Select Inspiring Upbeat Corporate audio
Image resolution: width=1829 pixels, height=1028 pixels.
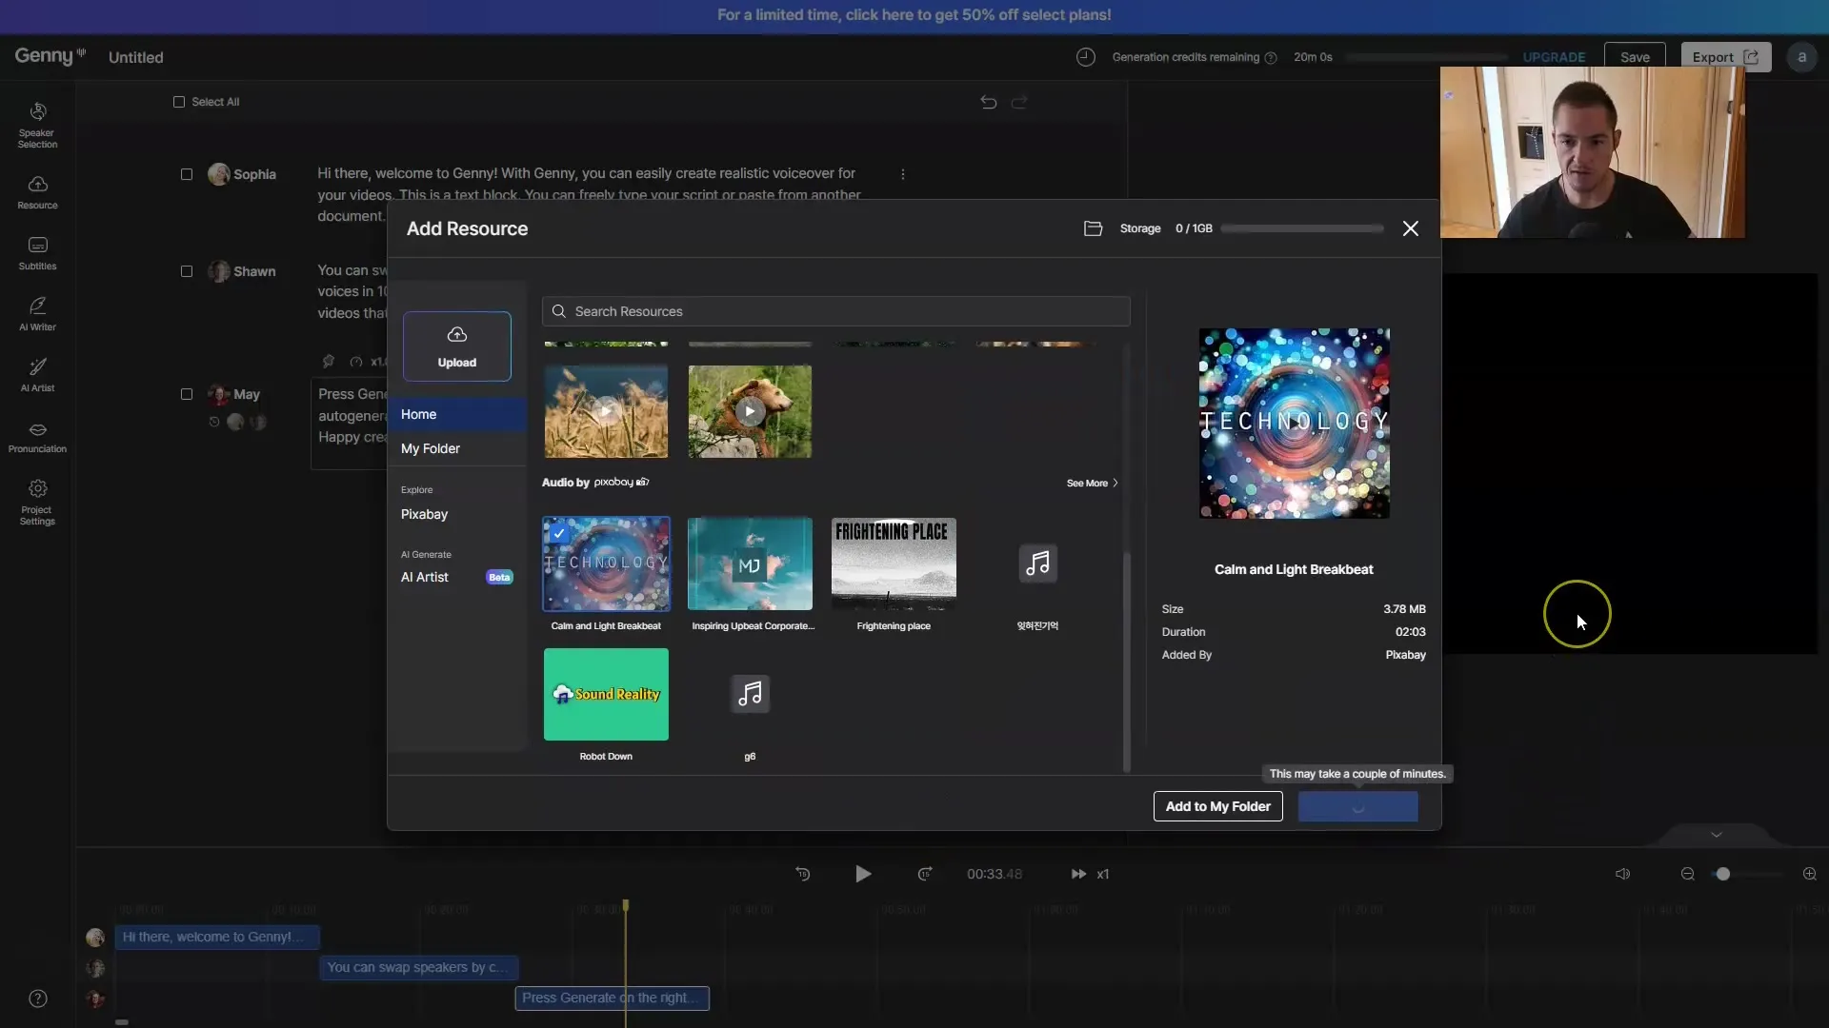tap(750, 563)
